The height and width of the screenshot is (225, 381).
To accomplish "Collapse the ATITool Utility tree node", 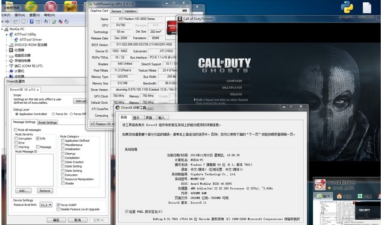I will (7, 34).
